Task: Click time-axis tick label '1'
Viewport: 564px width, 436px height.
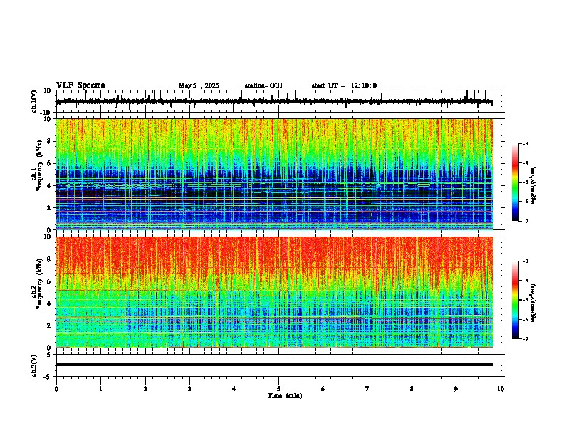Action: pyautogui.click(x=100, y=389)
